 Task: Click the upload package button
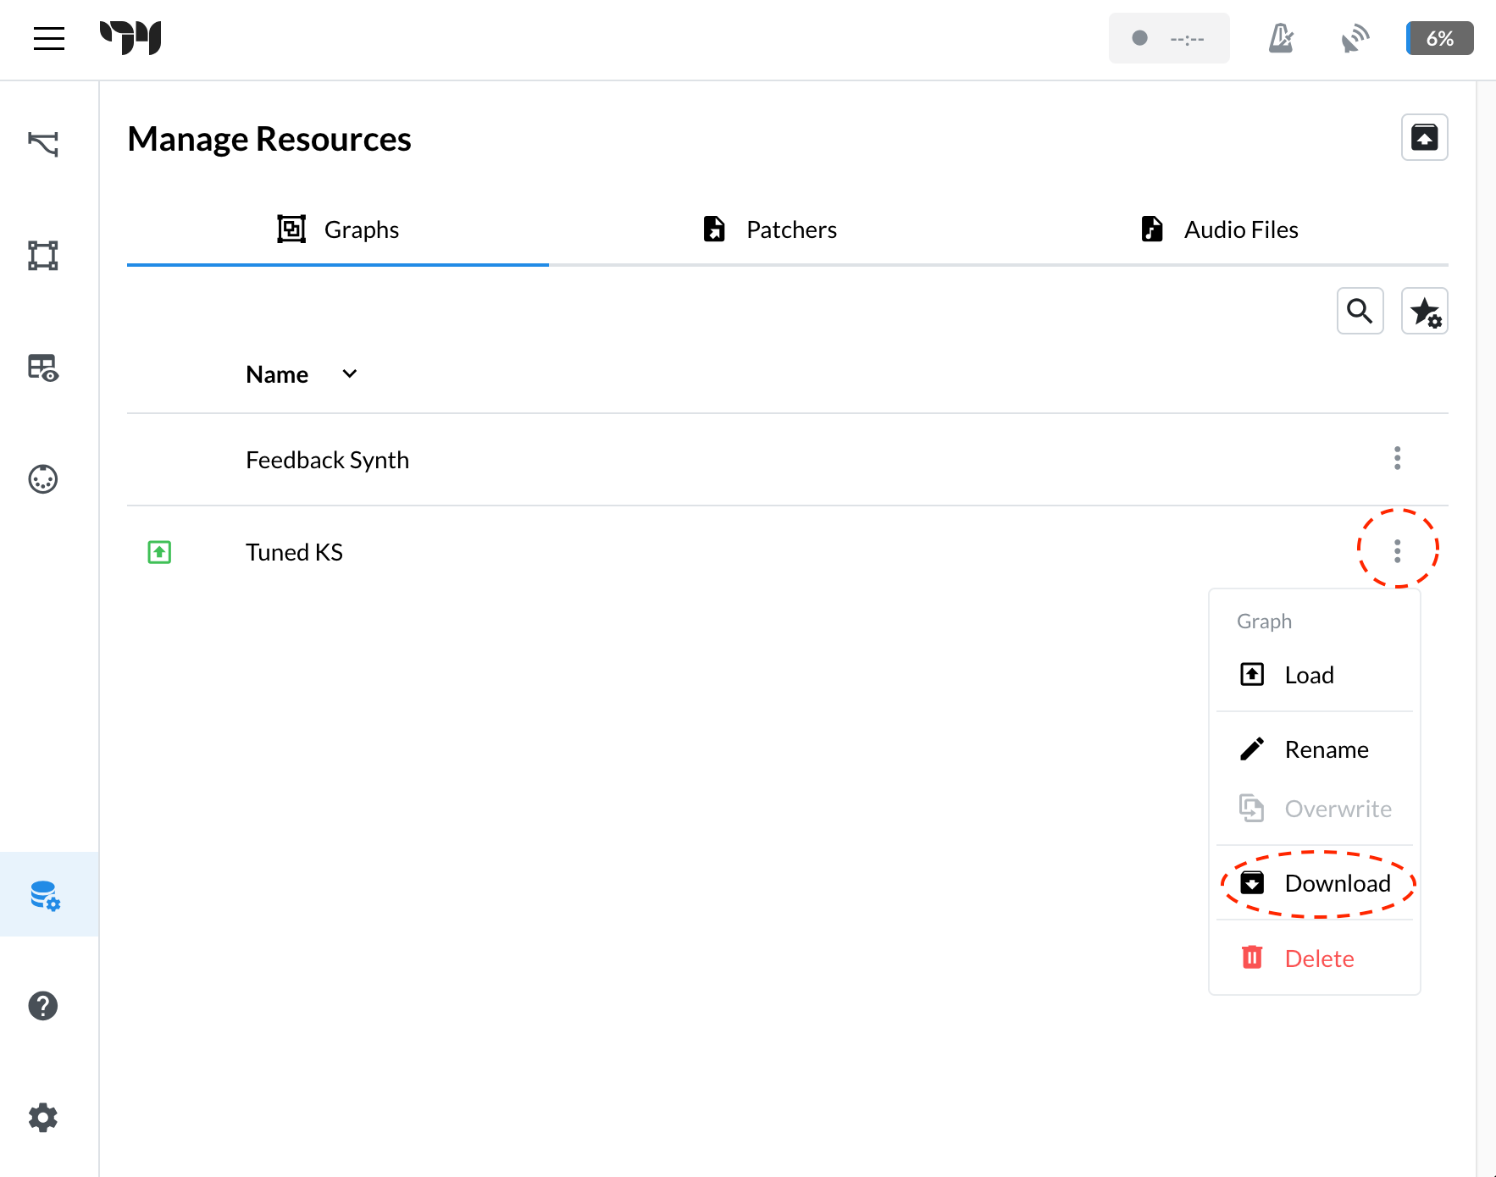tap(1425, 137)
